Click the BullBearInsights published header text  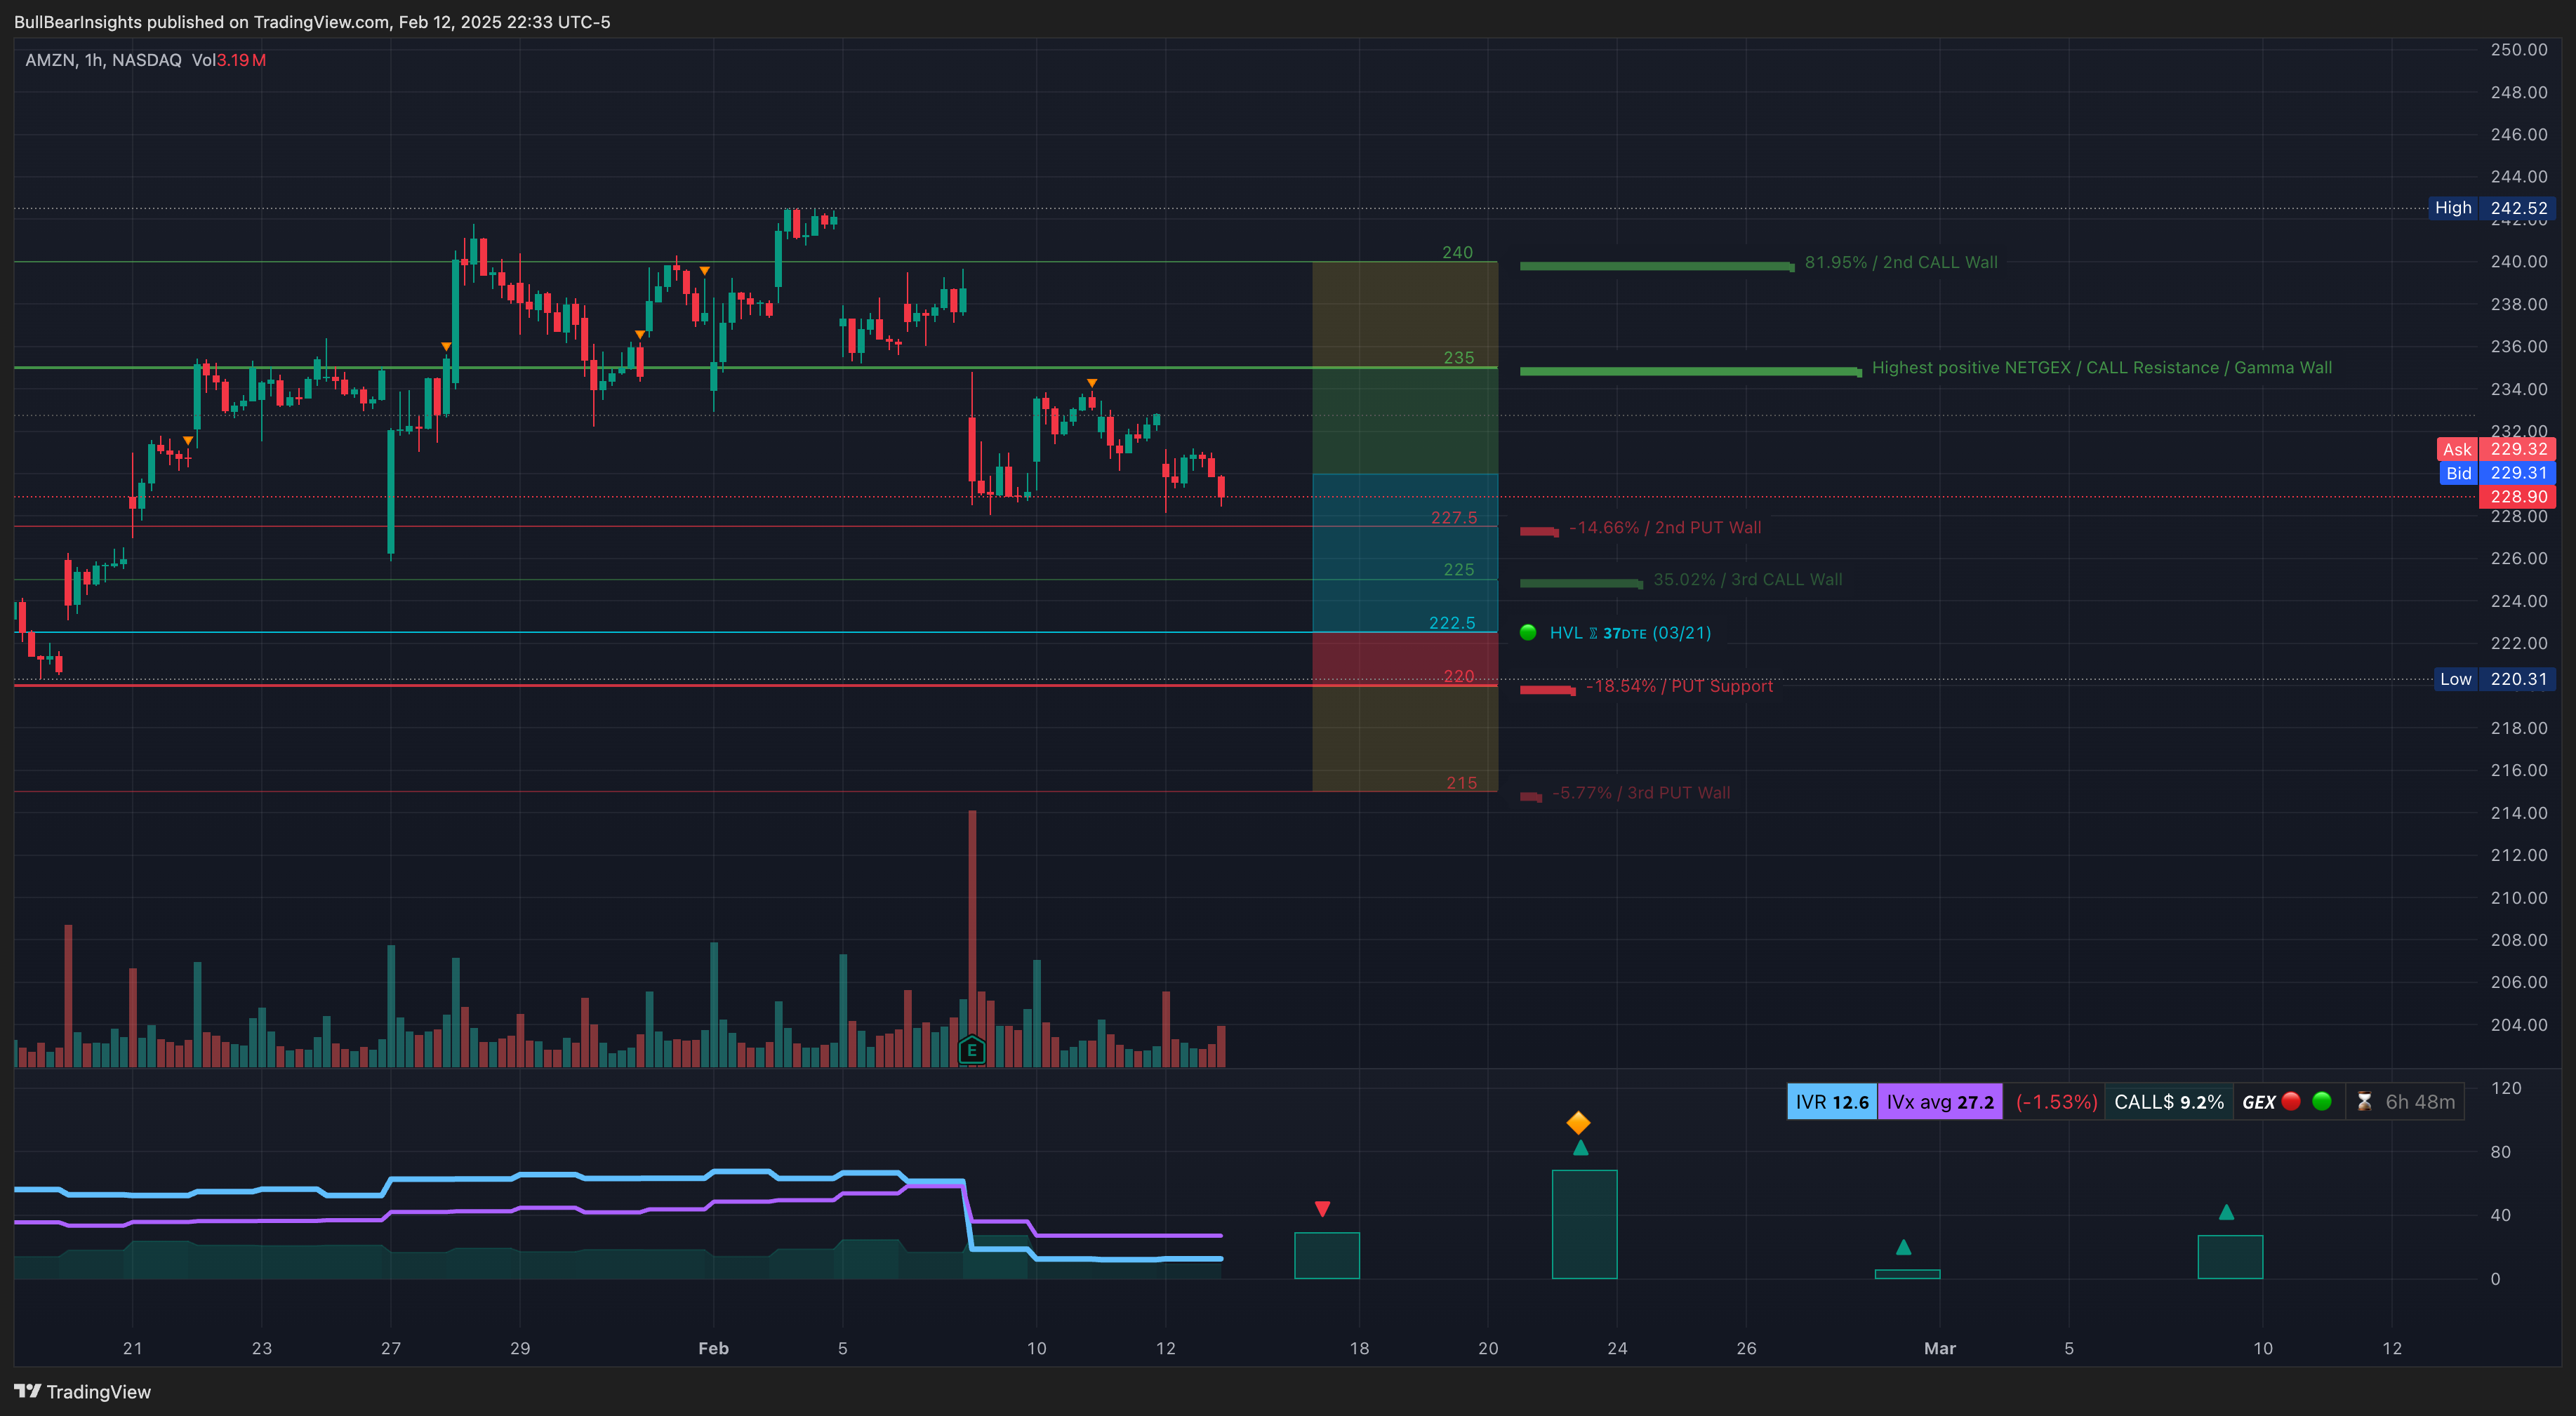[312, 22]
